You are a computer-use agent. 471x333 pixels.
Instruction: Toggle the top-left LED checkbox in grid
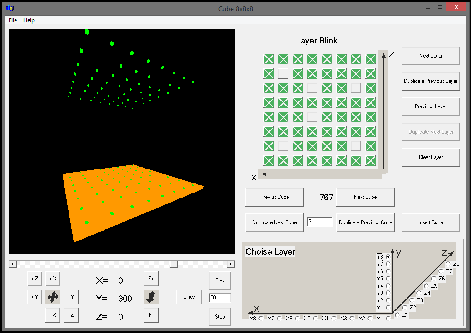(269, 59)
